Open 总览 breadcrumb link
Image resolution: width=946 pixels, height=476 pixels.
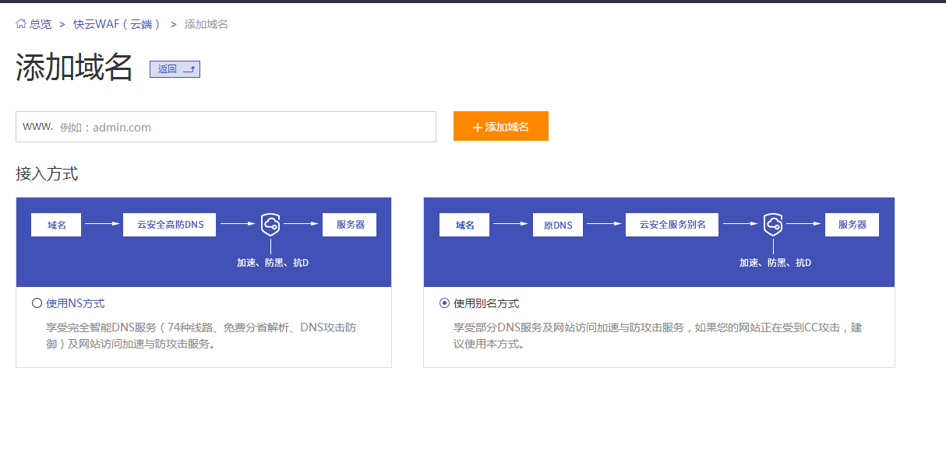(41, 24)
